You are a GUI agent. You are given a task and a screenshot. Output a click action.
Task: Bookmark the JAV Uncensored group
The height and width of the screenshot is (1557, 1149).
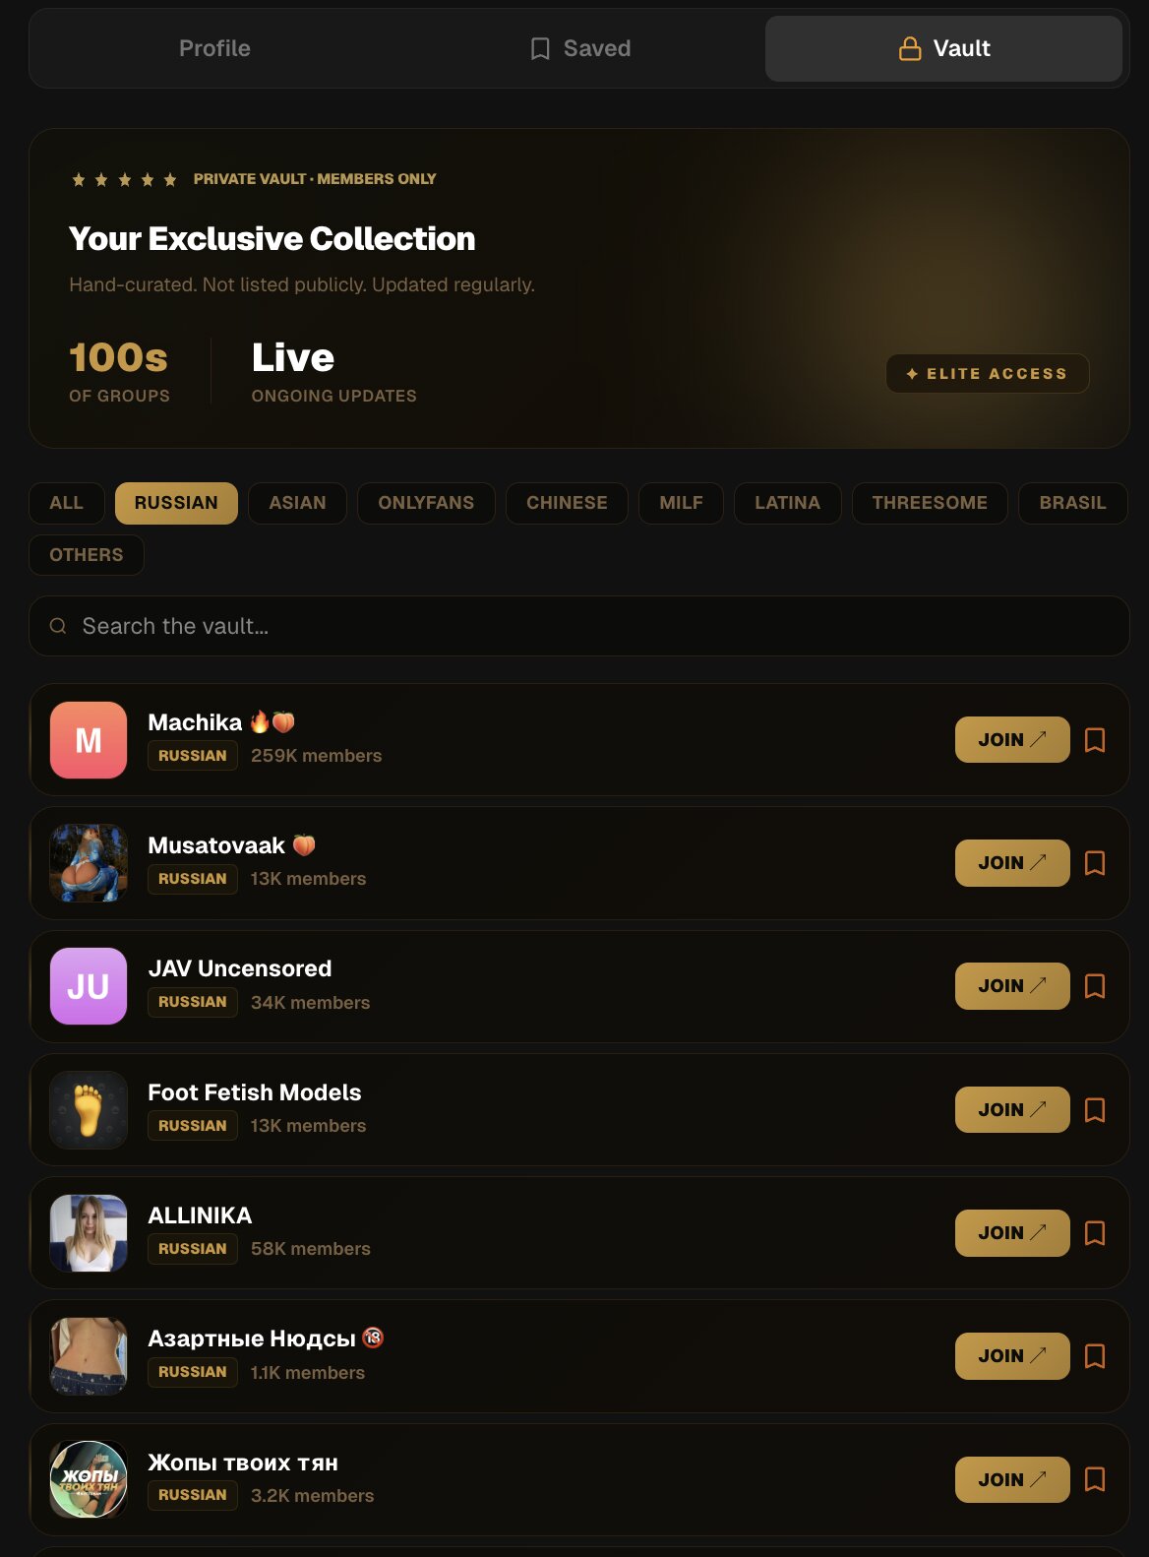(x=1094, y=986)
